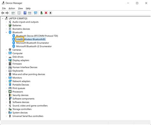This screenshot has height=125, width=151.
Task: Expand Audio inputs and outputs
Action: pos(6,22)
